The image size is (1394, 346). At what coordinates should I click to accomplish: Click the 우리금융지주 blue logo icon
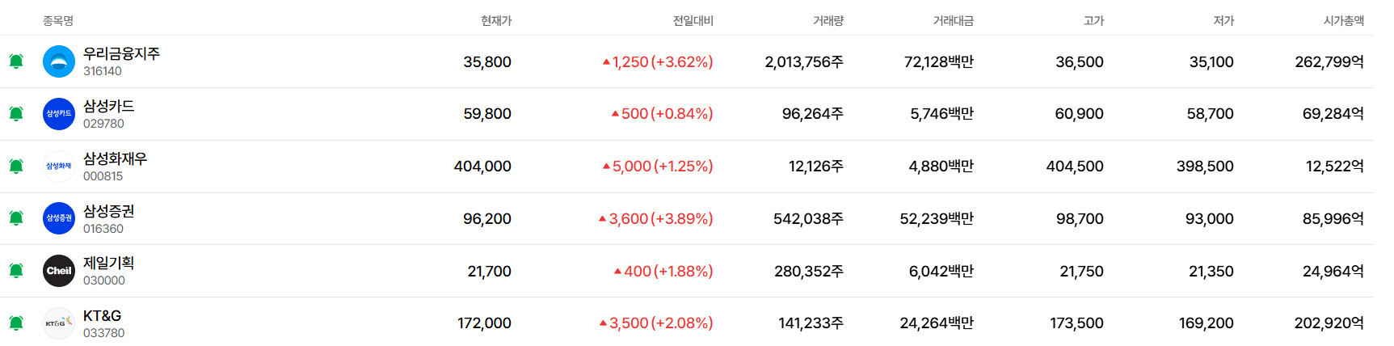point(59,61)
